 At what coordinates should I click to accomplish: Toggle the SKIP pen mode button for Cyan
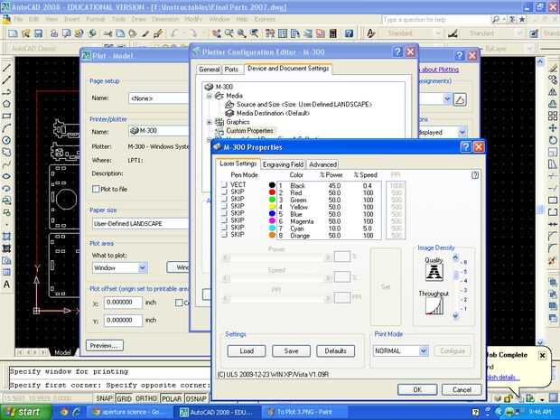224,228
